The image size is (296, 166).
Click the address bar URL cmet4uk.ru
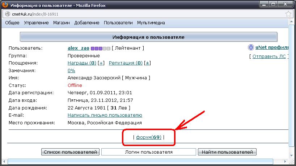[35, 14]
